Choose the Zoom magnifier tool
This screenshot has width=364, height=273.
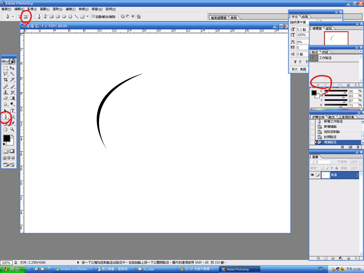coord(12,129)
